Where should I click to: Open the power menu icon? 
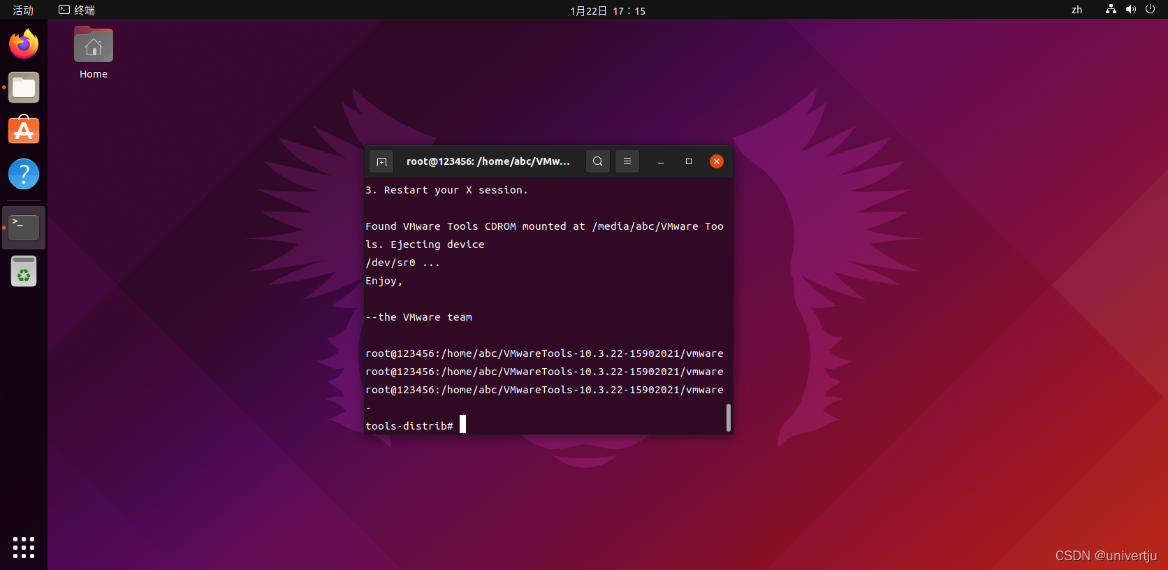coord(1151,10)
